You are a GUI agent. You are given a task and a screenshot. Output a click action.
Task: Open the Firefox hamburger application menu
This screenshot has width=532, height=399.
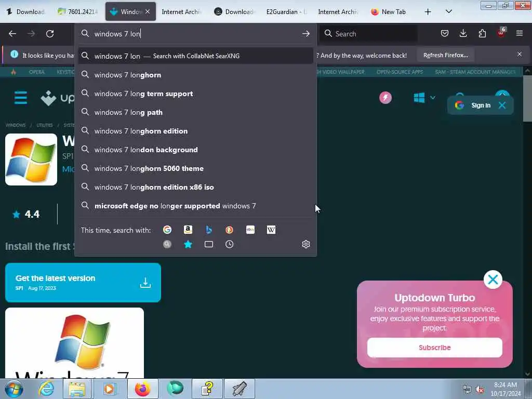(520, 33)
